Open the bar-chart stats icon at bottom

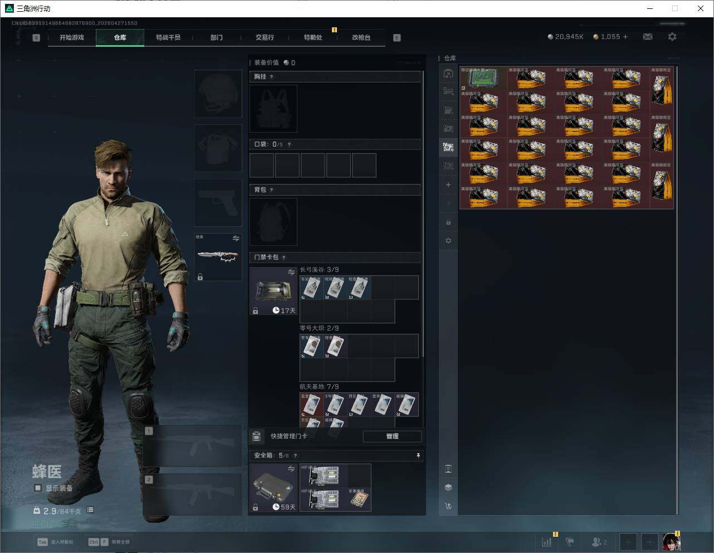(547, 542)
